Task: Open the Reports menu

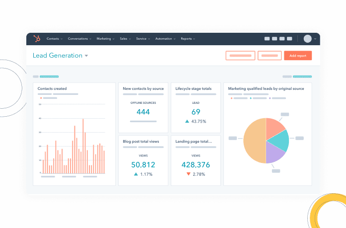Action: [x=188, y=39]
